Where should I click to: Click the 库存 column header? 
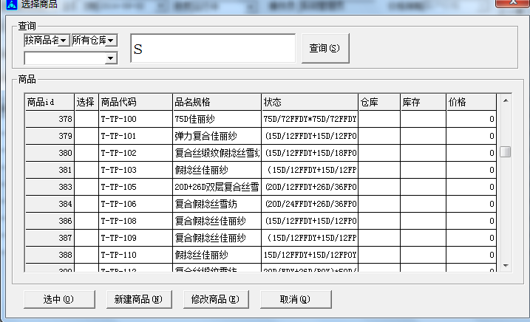pyautogui.click(x=424, y=102)
